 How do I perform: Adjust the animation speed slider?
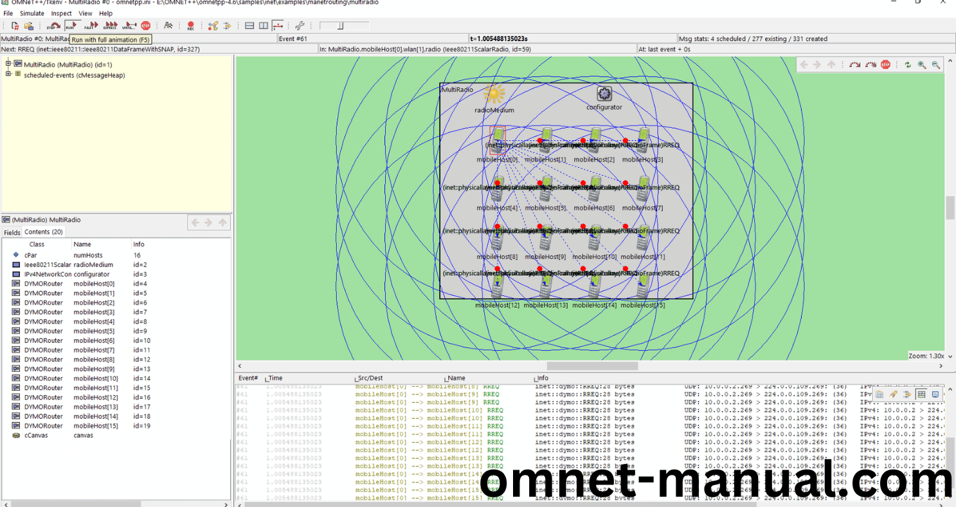click(x=341, y=26)
